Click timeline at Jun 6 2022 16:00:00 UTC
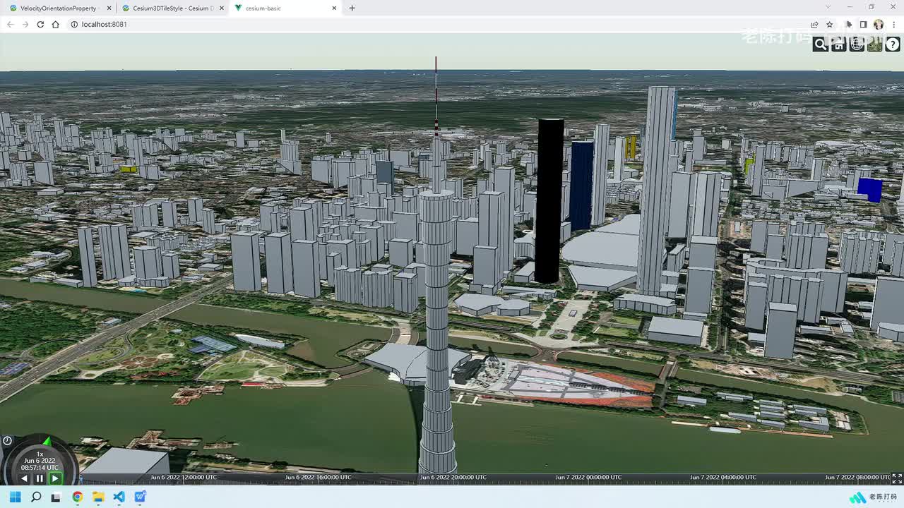The image size is (904, 508). 318,478
